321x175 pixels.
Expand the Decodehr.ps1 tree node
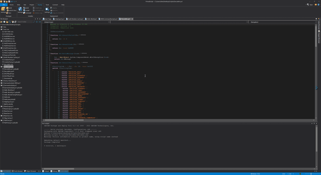point(1,67)
